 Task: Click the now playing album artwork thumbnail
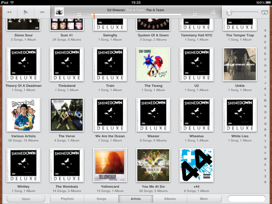[59, 12]
